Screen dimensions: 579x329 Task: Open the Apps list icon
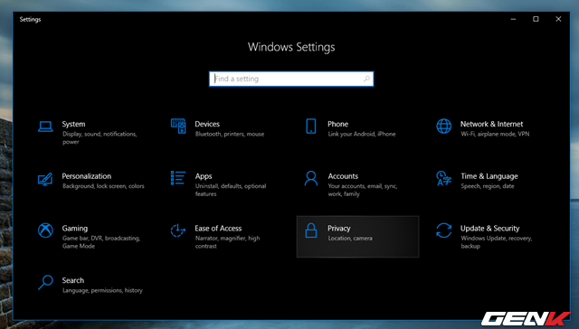point(178,178)
